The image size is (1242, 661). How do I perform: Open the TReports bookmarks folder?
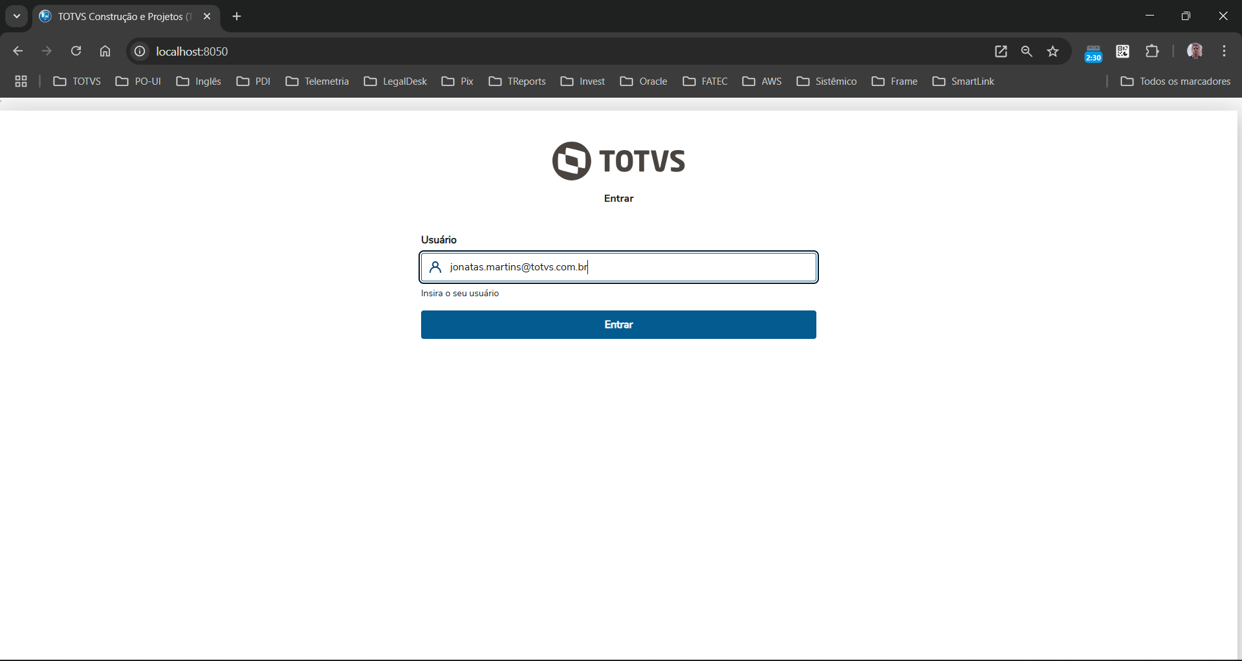click(x=517, y=81)
